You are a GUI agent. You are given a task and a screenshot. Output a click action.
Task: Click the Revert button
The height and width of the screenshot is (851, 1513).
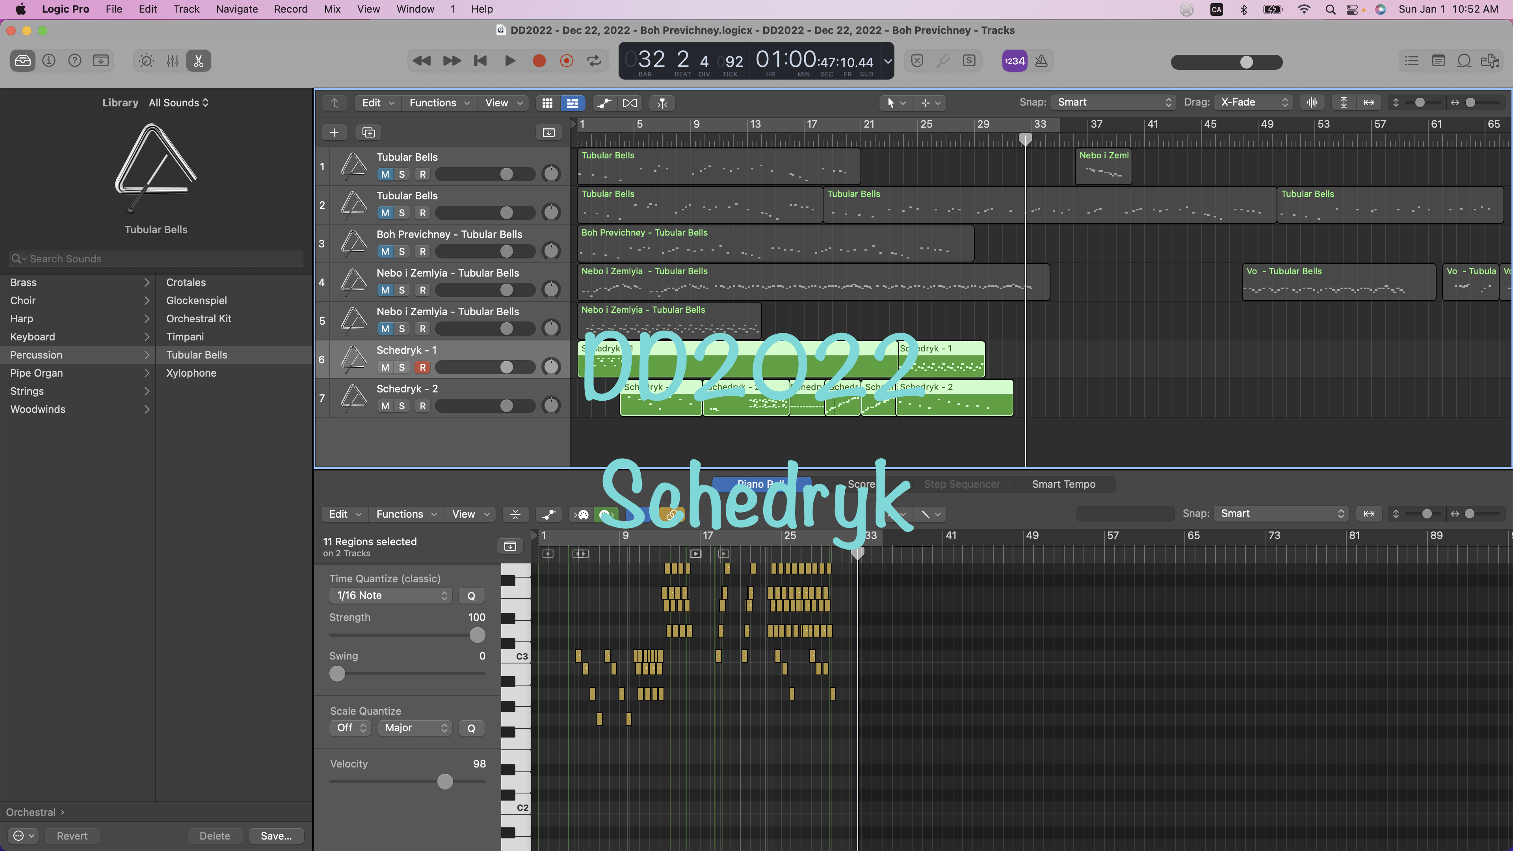coord(72,836)
